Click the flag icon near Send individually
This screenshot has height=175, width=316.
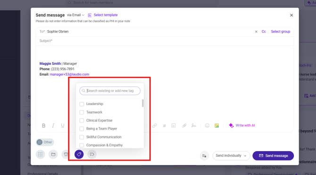[204, 156]
